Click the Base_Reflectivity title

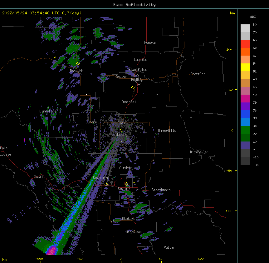tap(134, 5)
